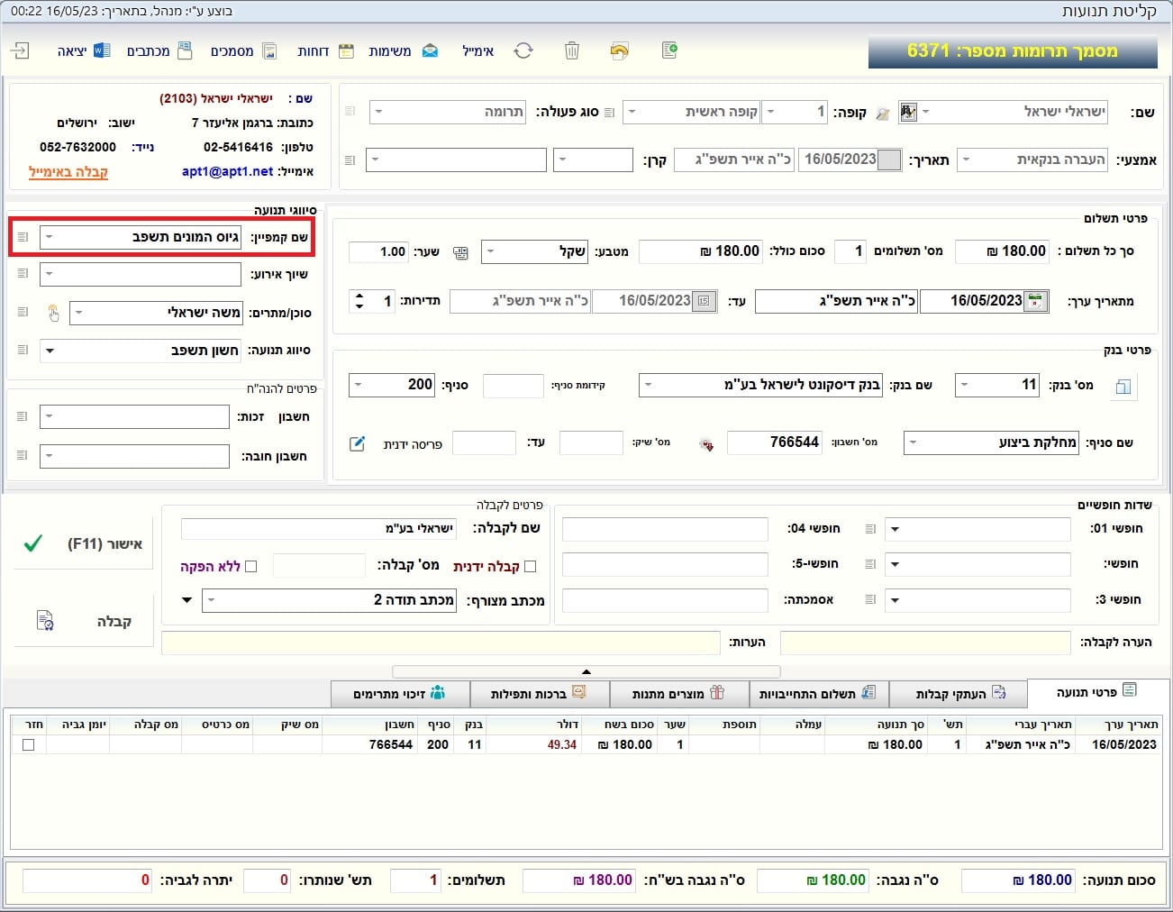Switch to the העתקי קבלות tab
The width and height of the screenshot is (1173, 912).
pyautogui.click(x=959, y=694)
